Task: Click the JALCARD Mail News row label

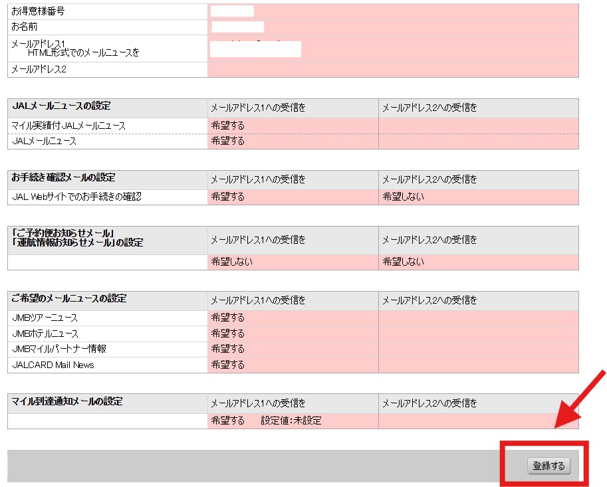Action: [53, 365]
